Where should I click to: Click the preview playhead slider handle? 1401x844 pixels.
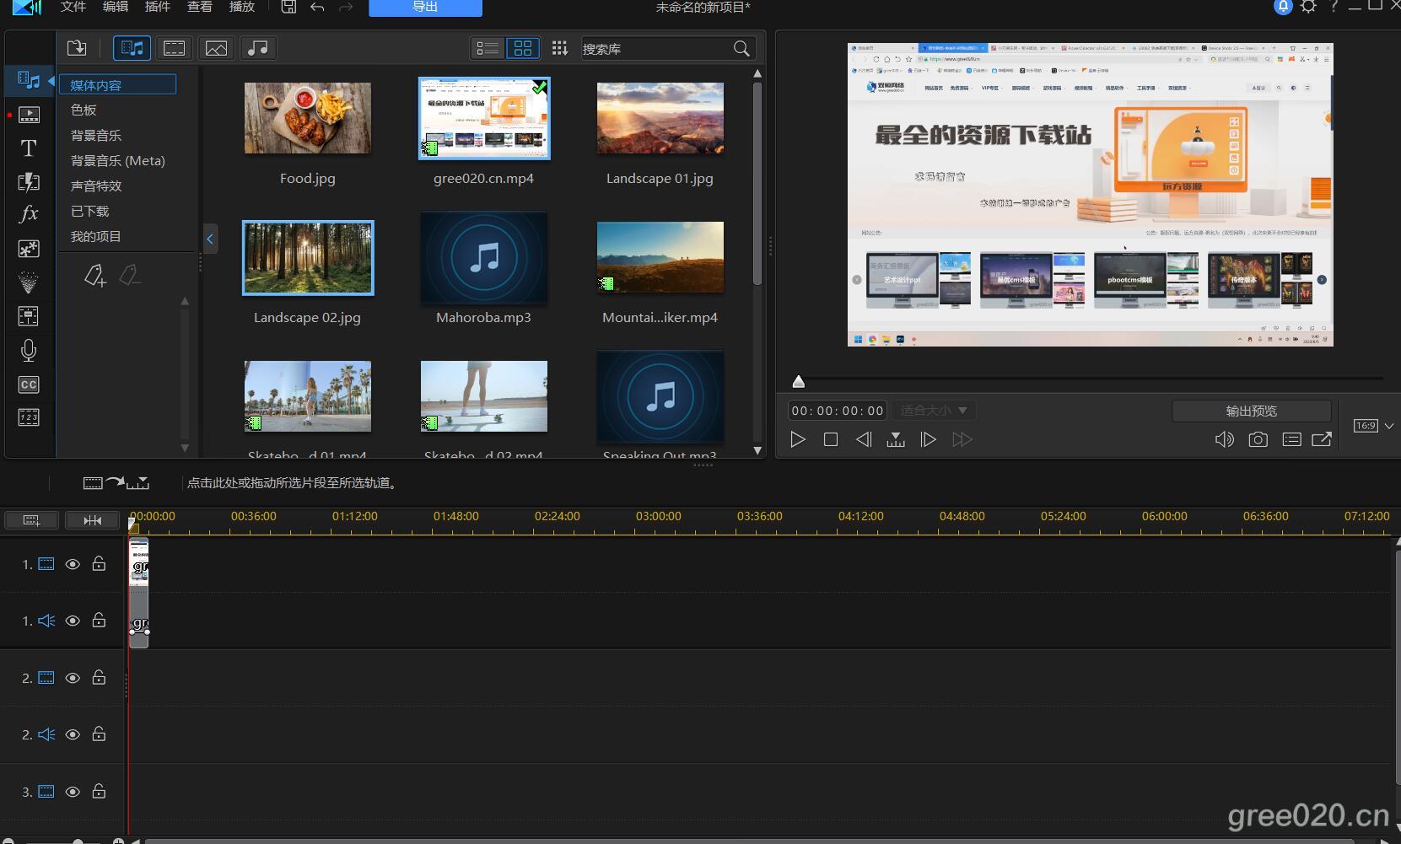[x=799, y=382]
